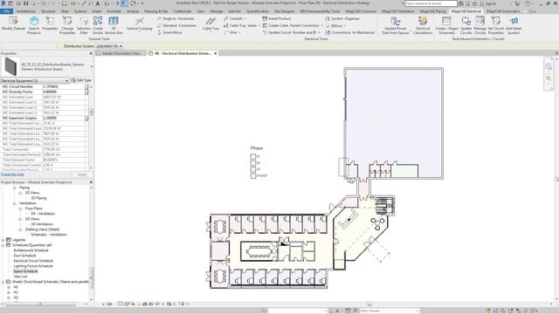Select Space Schedule in Project Browser
559x314 pixels.
tap(25, 271)
